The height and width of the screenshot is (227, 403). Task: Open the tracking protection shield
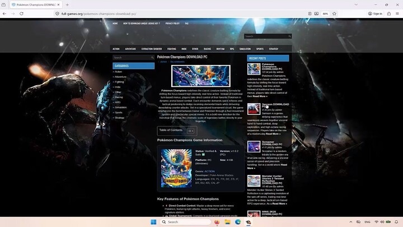[57, 13]
